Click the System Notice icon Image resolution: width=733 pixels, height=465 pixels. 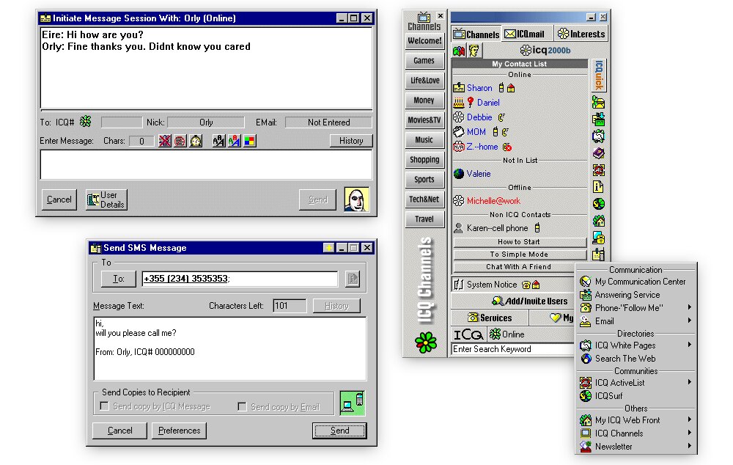tap(459, 285)
